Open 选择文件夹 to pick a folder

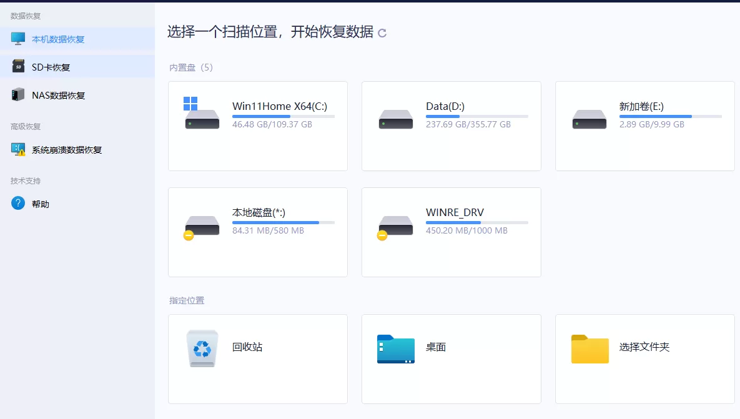(589, 348)
